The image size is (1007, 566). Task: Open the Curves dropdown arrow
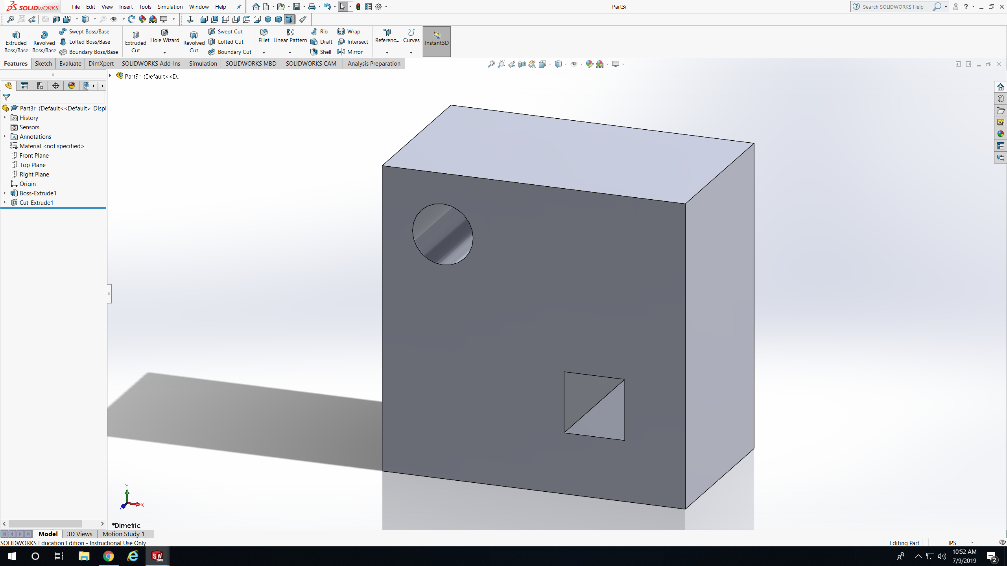click(411, 53)
